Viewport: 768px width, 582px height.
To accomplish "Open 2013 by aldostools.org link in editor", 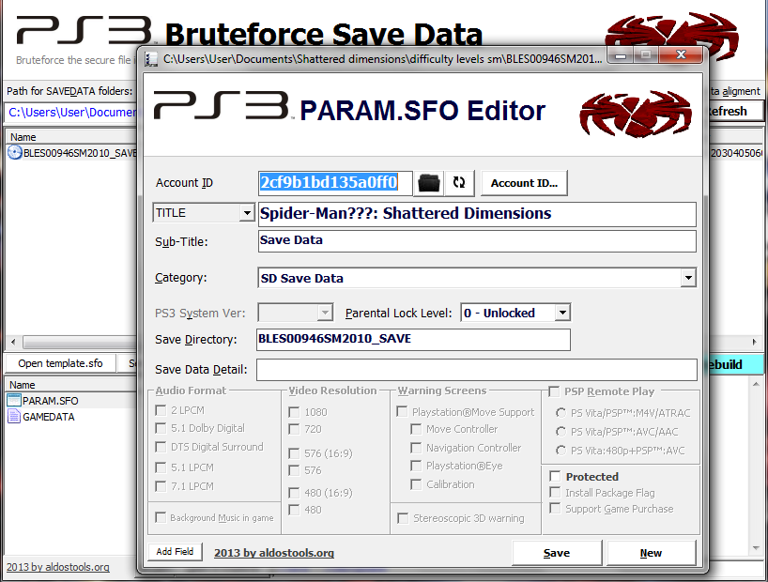I will click(x=274, y=553).
